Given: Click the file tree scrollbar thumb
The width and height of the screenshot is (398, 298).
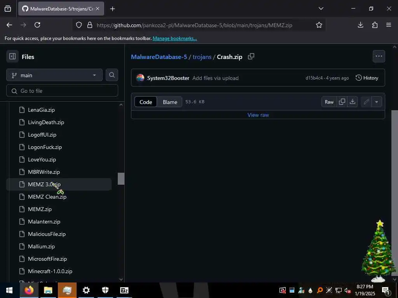Looking at the screenshot, I should click(x=121, y=178).
